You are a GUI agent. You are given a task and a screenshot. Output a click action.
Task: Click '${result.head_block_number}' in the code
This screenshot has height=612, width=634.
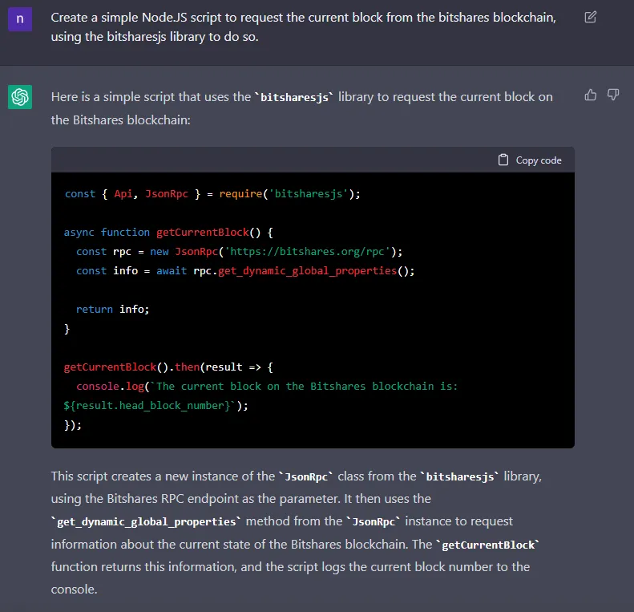[x=148, y=406]
